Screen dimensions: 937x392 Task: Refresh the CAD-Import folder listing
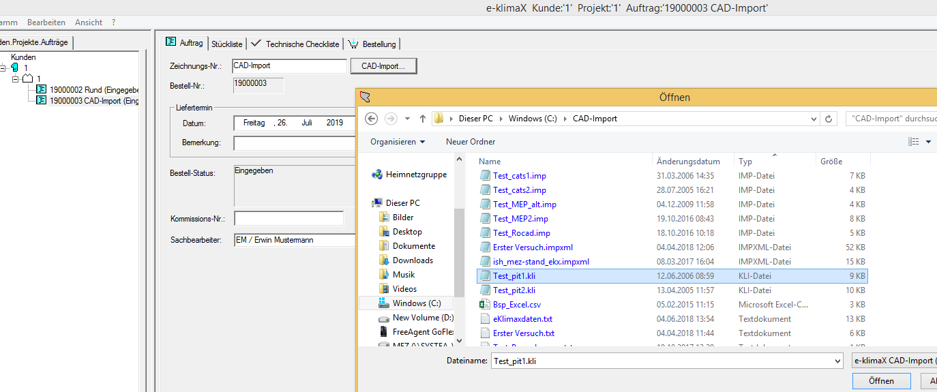coord(829,119)
